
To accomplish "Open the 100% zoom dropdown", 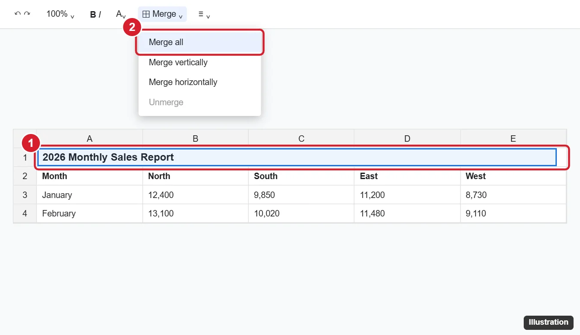I will click(x=60, y=14).
